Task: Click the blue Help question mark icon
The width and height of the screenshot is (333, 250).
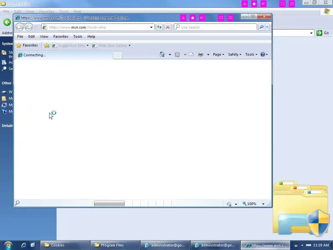Action: click(263, 54)
